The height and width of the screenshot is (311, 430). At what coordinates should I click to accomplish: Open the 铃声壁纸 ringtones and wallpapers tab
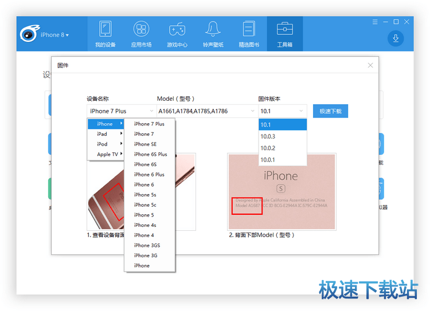pos(213,34)
